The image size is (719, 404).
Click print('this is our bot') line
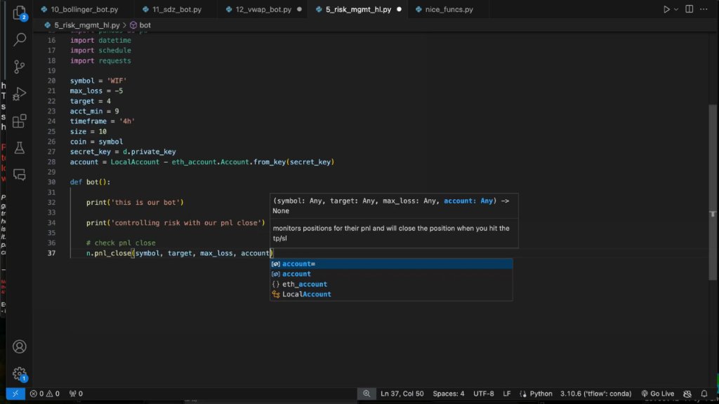pyautogui.click(x=135, y=202)
